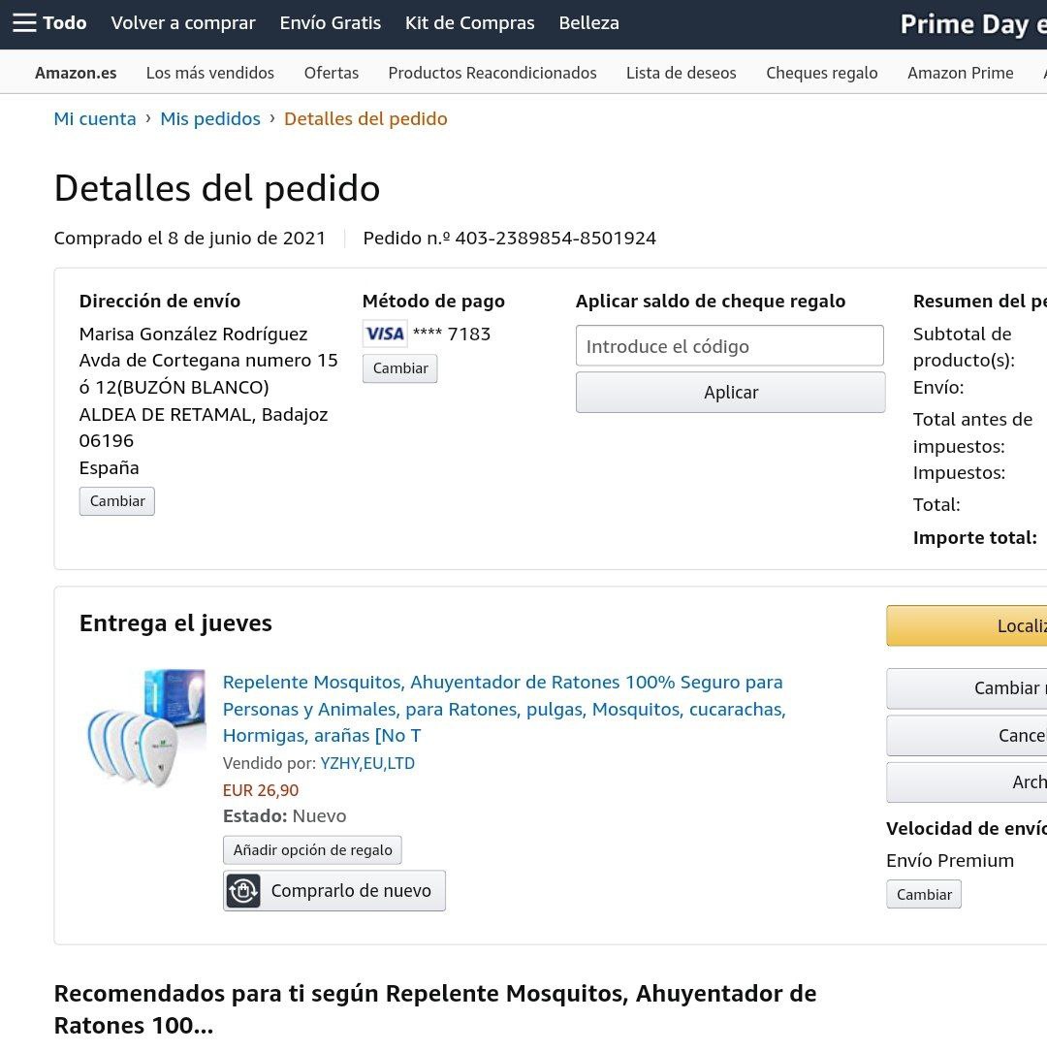Click the Visa card logo

point(385,334)
